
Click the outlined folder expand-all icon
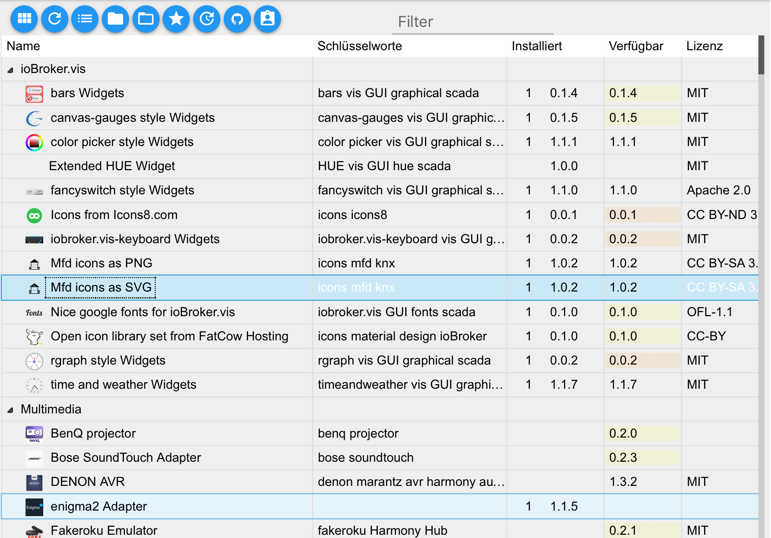click(146, 19)
